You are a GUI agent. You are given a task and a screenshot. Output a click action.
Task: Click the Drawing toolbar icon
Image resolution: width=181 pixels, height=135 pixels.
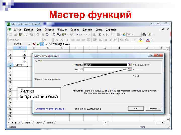pyautogui.click(x=124, y=34)
